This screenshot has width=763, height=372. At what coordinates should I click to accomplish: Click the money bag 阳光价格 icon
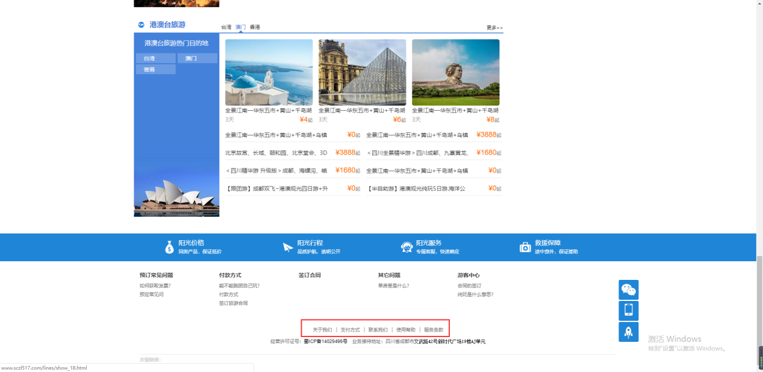click(x=169, y=247)
